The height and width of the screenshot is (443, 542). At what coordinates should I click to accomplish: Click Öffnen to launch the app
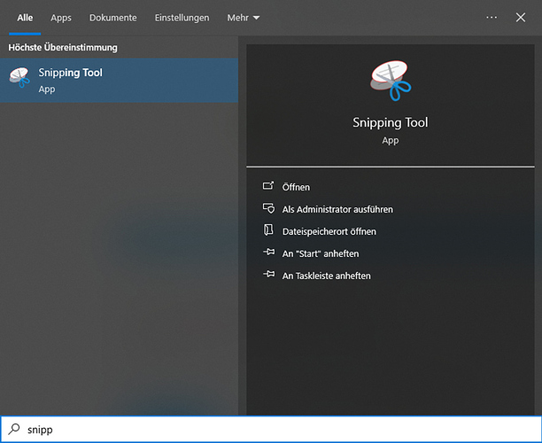tap(296, 187)
